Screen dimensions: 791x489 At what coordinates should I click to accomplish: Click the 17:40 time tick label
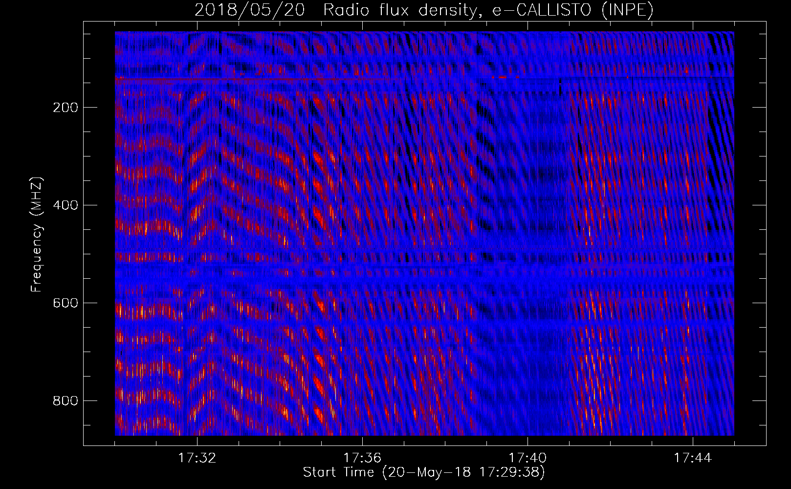click(x=527, y=458)
